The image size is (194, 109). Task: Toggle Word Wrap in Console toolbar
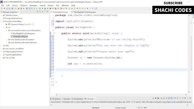166,98
